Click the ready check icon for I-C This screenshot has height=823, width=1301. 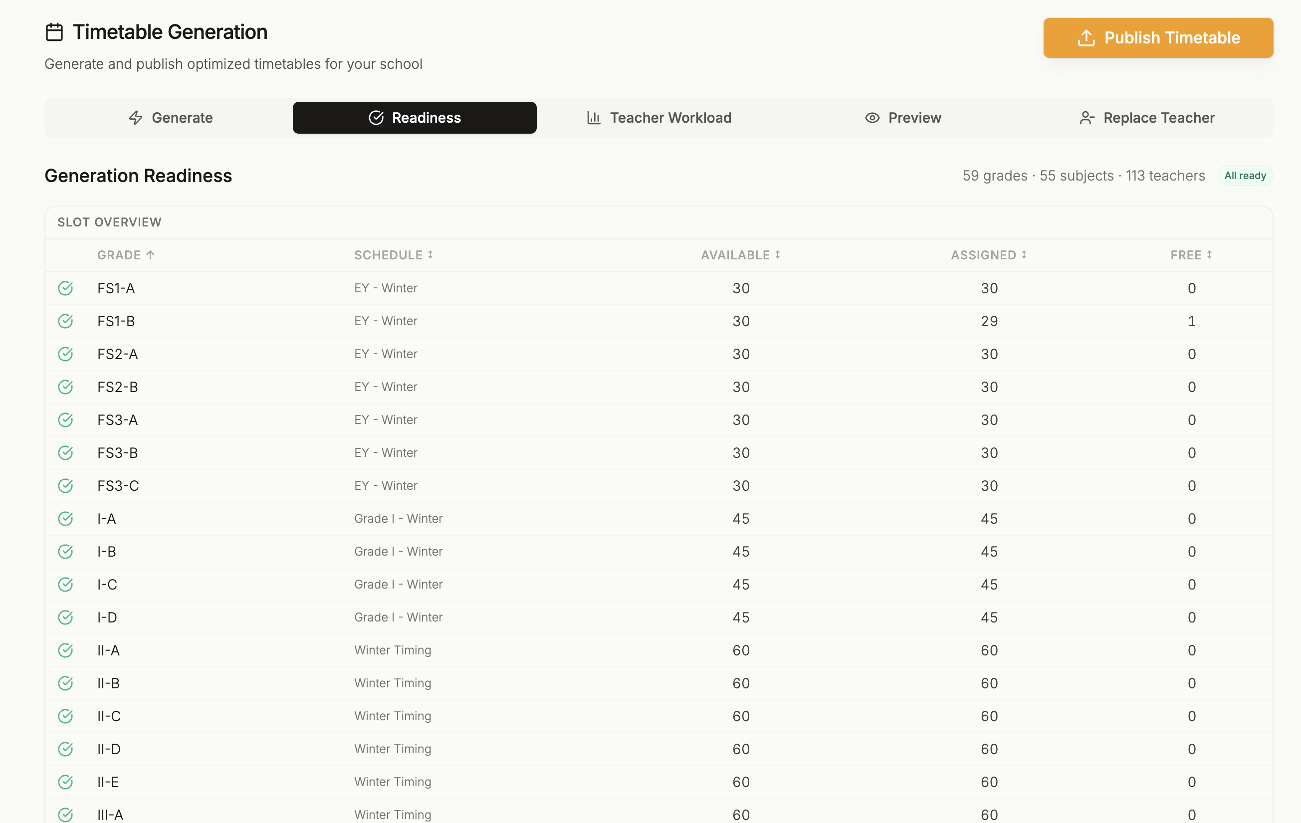click(x=65, y=585)
